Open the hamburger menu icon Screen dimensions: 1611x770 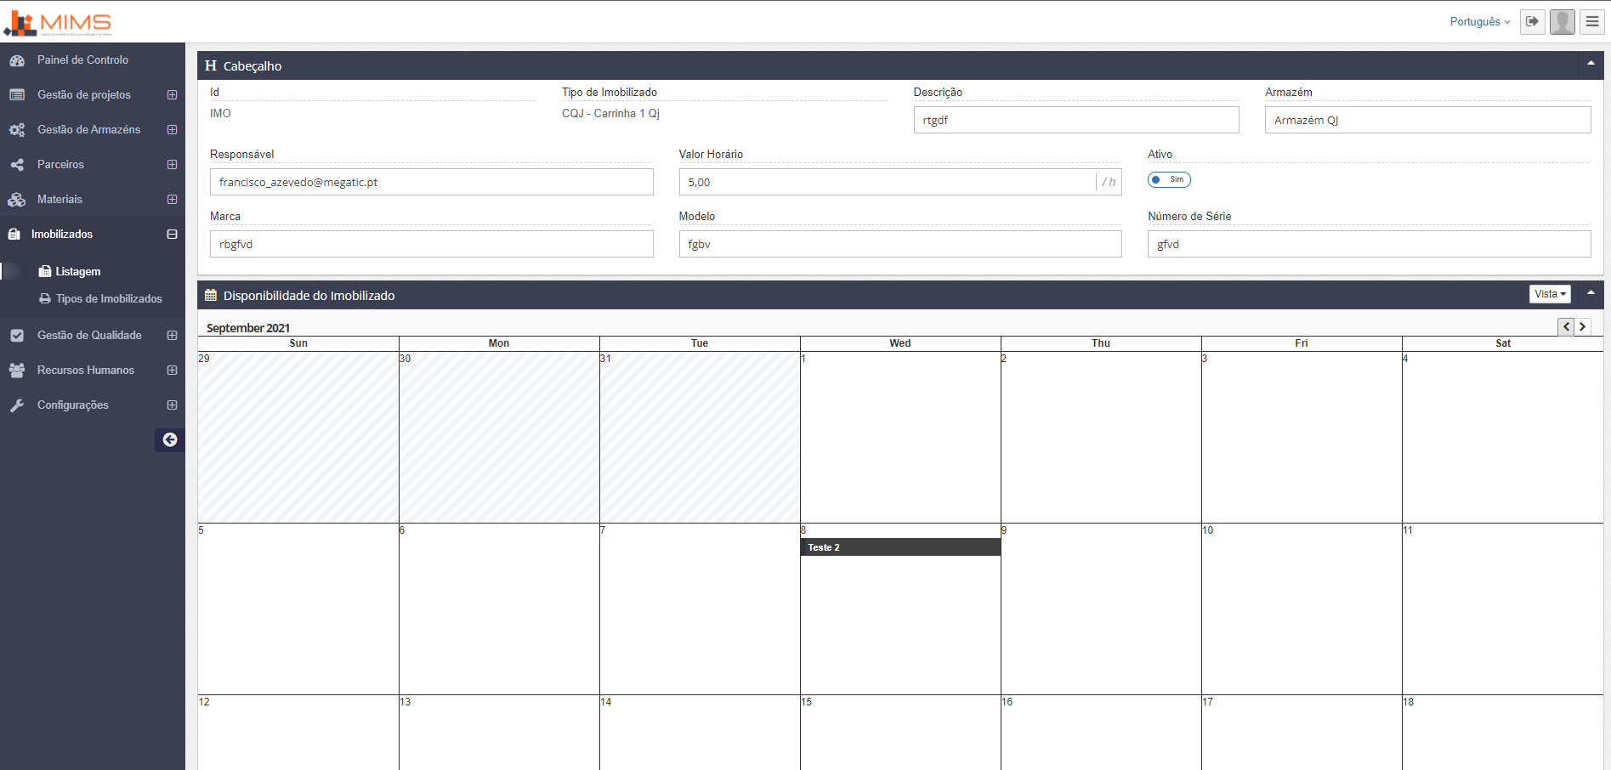pyautogui.click(x=1591, y=21)
